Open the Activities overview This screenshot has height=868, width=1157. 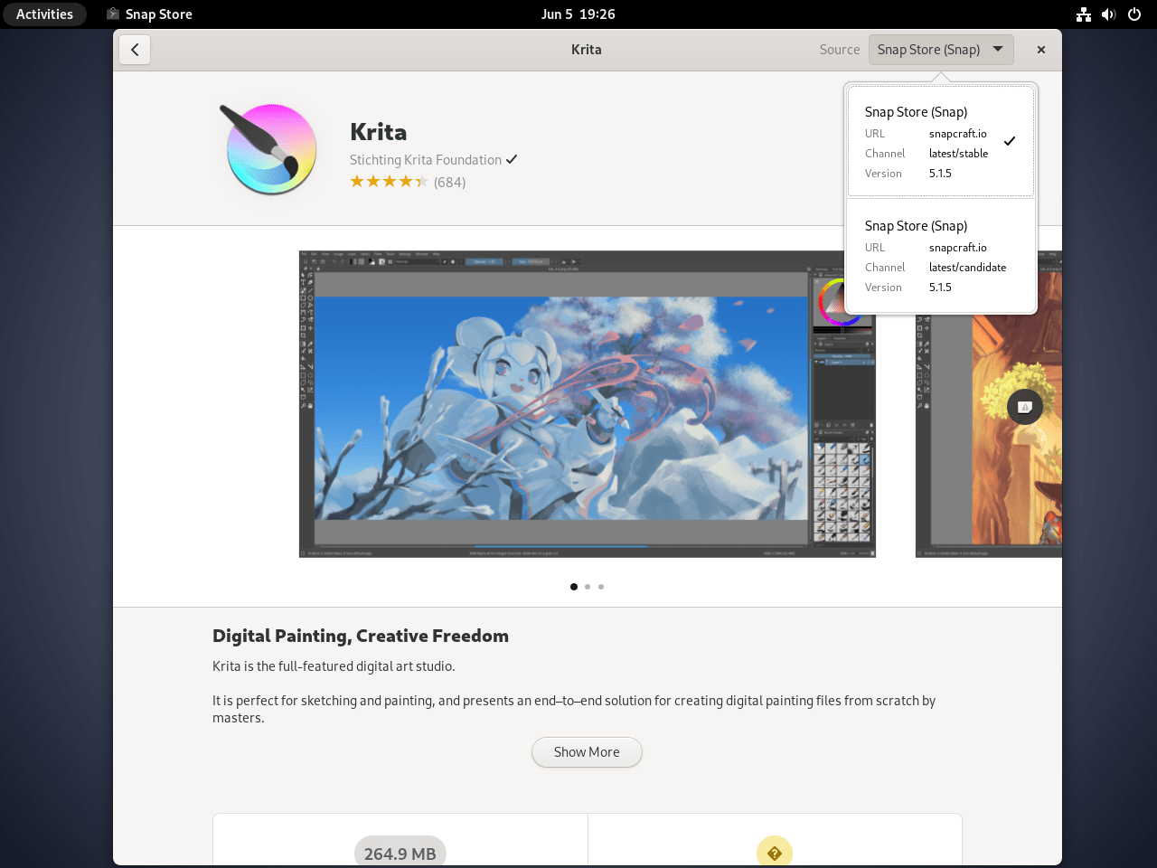(44, 14)
